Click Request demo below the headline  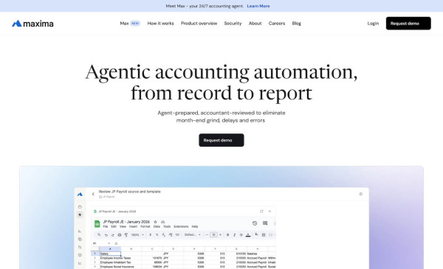coord(221,140)
